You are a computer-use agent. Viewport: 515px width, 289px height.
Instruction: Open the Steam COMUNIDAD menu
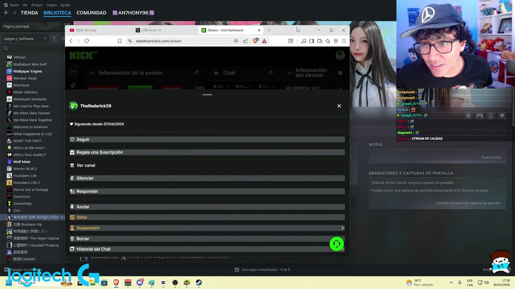[x=91, y=13]
